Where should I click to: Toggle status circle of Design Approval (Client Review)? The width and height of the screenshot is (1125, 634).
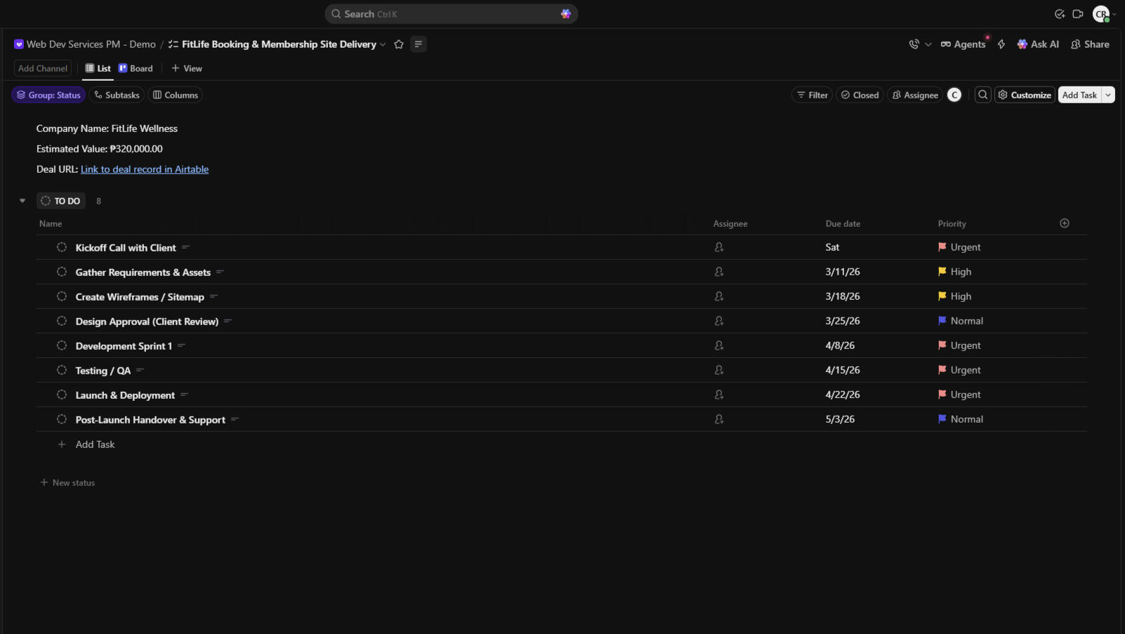62,321
